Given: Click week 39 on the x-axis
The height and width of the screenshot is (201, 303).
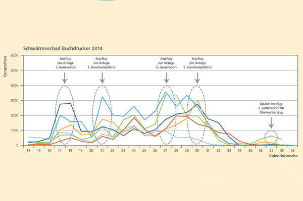Looking at the screenshot, I should [292, 151].
